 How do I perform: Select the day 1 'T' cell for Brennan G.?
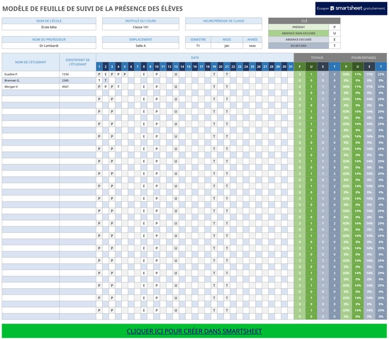[x=99, y=80]
